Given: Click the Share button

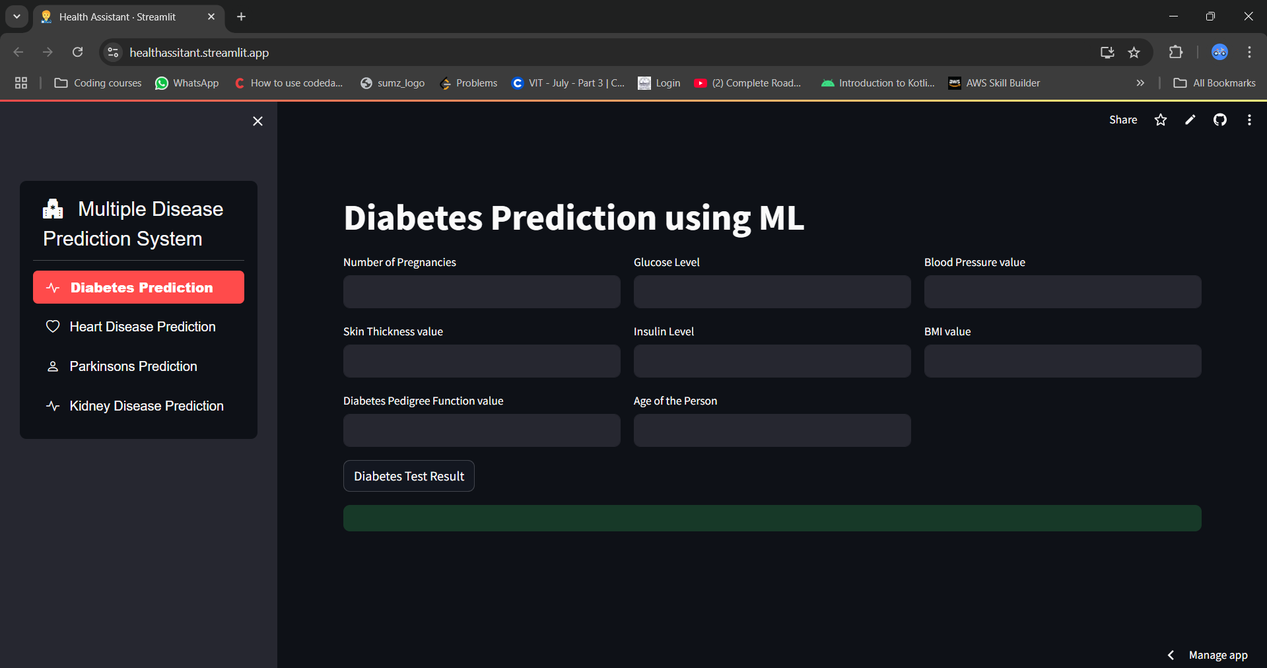Looking at the screenshot, I should pos(1122,119).
